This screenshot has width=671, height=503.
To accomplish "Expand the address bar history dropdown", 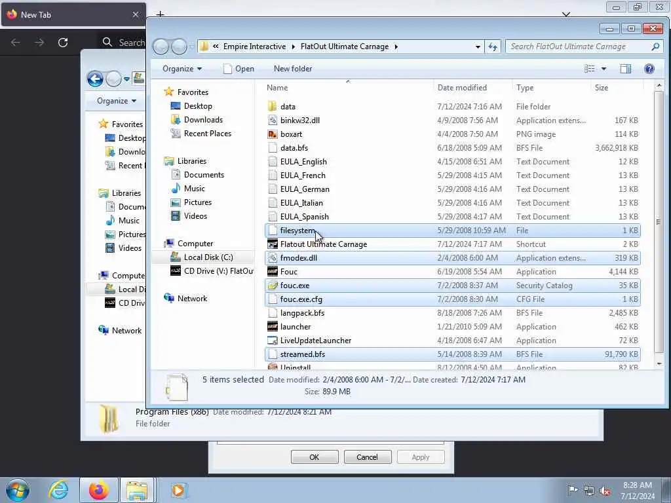I will pos(478,47).
